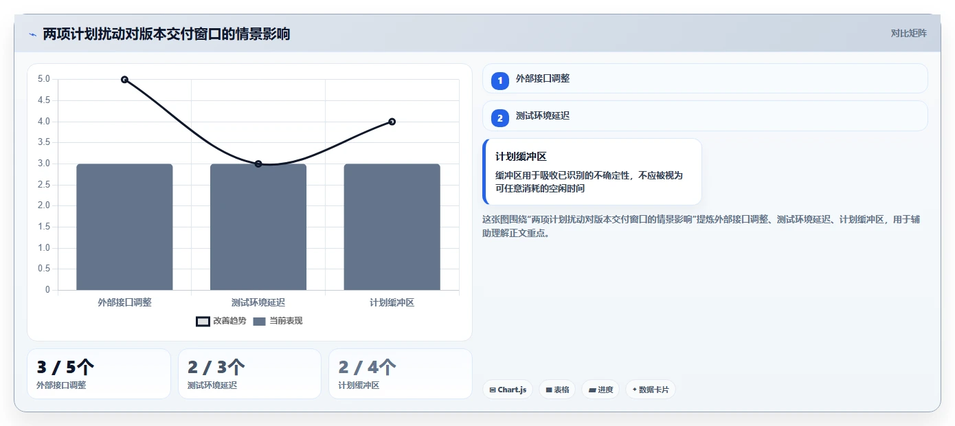Image resolution: width=955 pixels, height=426 pixels.
Task: Click the 计划缓冲区 bar in chart
Action: click(392, 227)
